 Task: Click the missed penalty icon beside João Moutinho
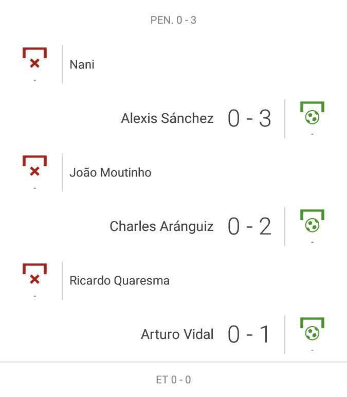tap(34, 167)
